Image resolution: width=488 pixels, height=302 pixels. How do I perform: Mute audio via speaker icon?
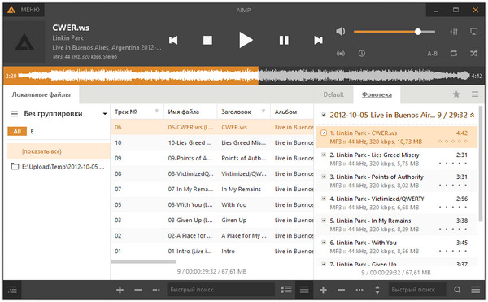click(x=341, y=31)
